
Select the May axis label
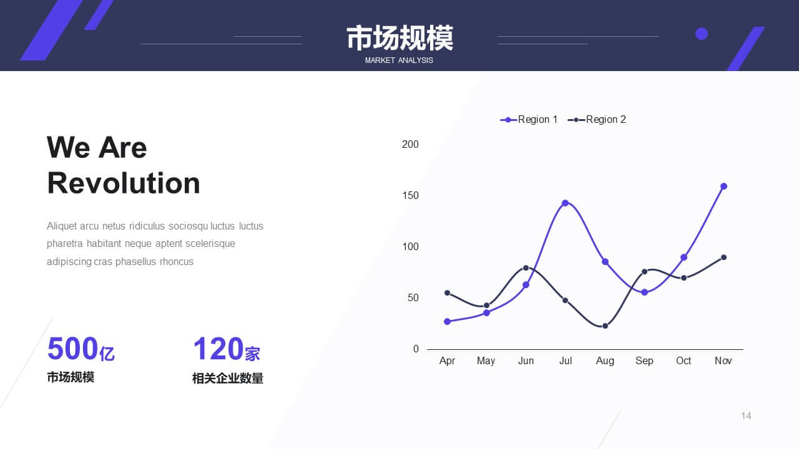[486, 361]
